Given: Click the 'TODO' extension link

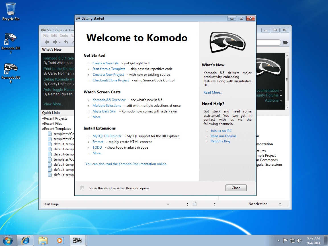Looking at the screenshot, I should coord(97,147).
